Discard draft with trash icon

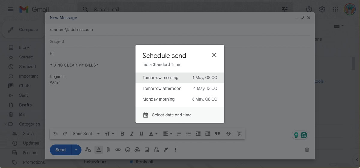click(x=307, y=150)
